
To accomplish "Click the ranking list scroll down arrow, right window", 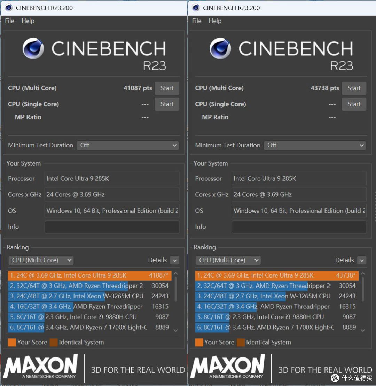I will pyautogui.click(x=363, y=331).
